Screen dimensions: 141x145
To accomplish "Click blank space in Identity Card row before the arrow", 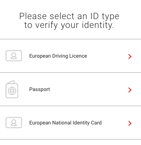I will click(115, 123).
